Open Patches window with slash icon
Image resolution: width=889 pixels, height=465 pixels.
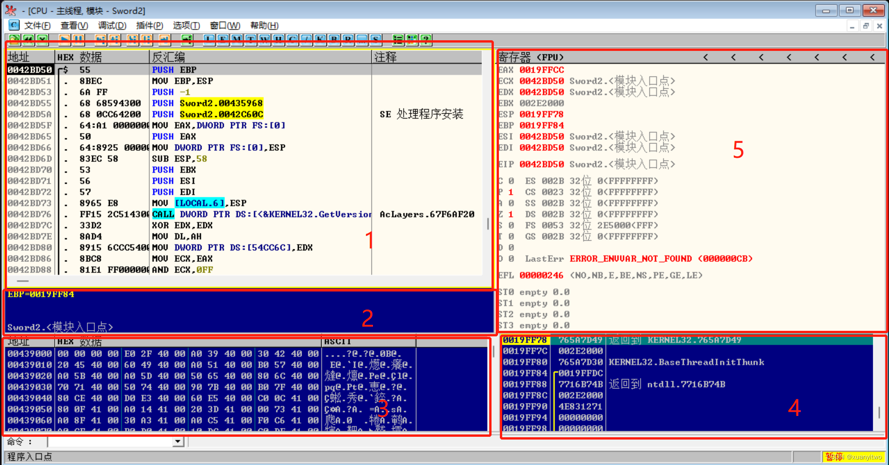307,40
